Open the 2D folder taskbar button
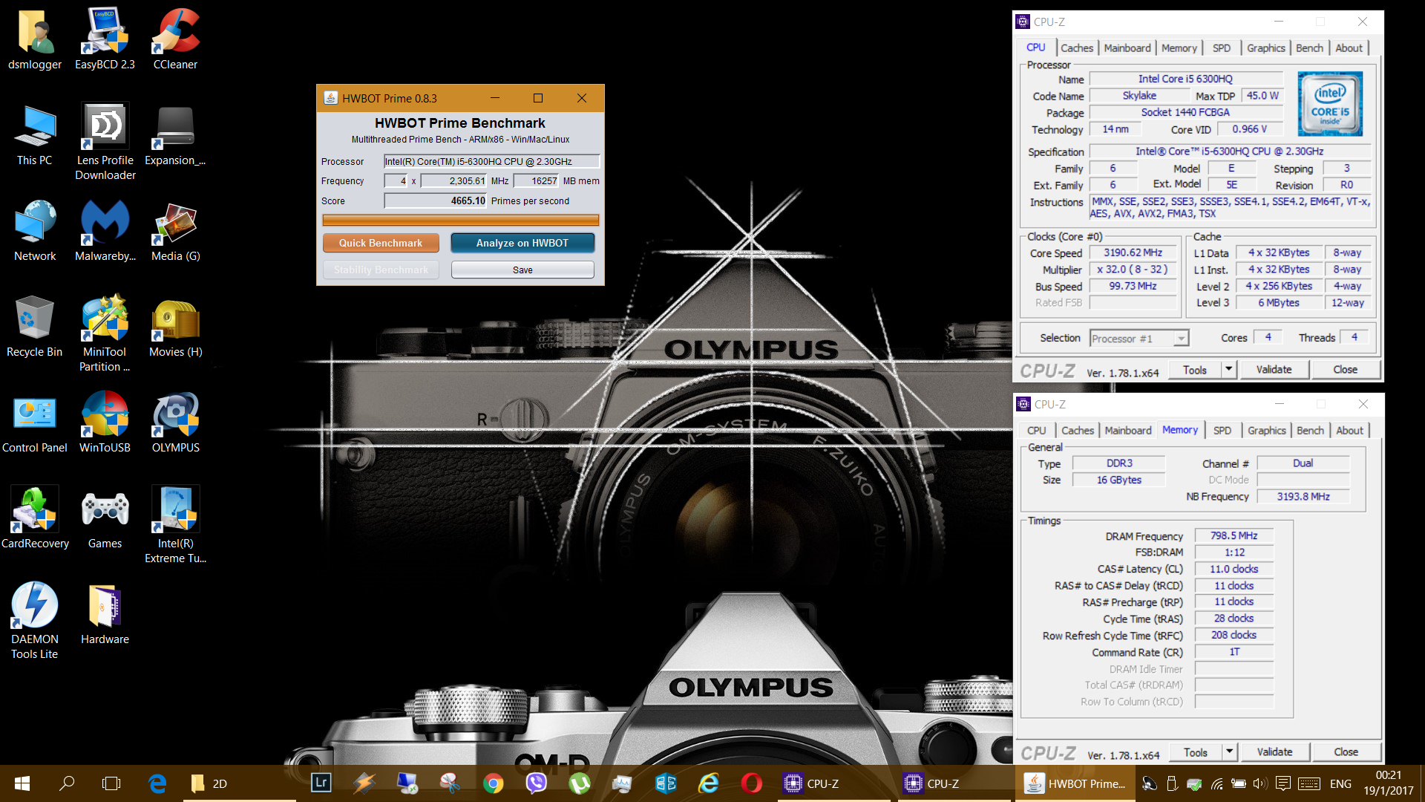Screen dimensions: 1425x802 coord(239,783)
